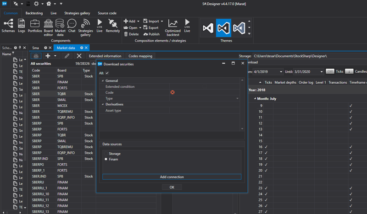Screen dimensions: 367x214
Task: Open the Strategies gallery ribbon tab
Action: tap(77, 13)
